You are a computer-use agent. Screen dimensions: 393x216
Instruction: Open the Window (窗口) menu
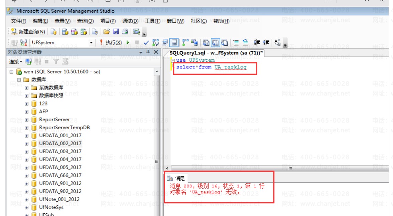click(175, 21)
